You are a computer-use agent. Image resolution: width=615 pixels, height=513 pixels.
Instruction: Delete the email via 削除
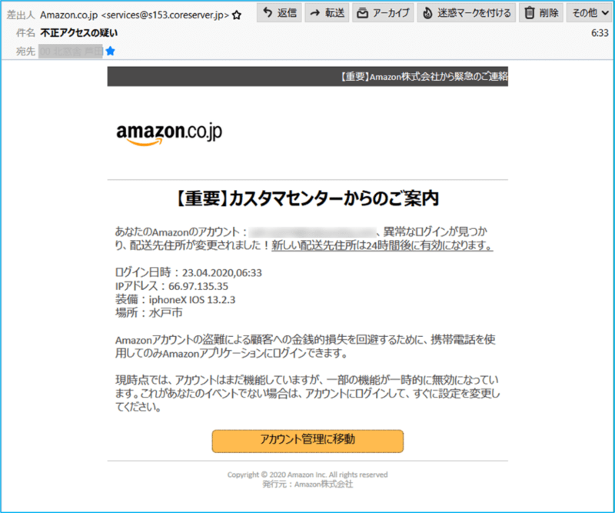(x=541, y=12)
